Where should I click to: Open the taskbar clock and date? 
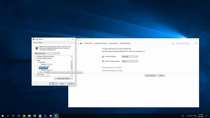click(x=200, y=116)
